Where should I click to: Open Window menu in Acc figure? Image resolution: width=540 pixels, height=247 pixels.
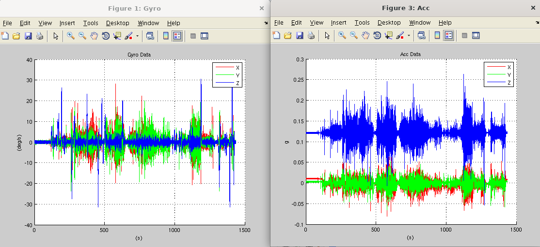(420, 23)
